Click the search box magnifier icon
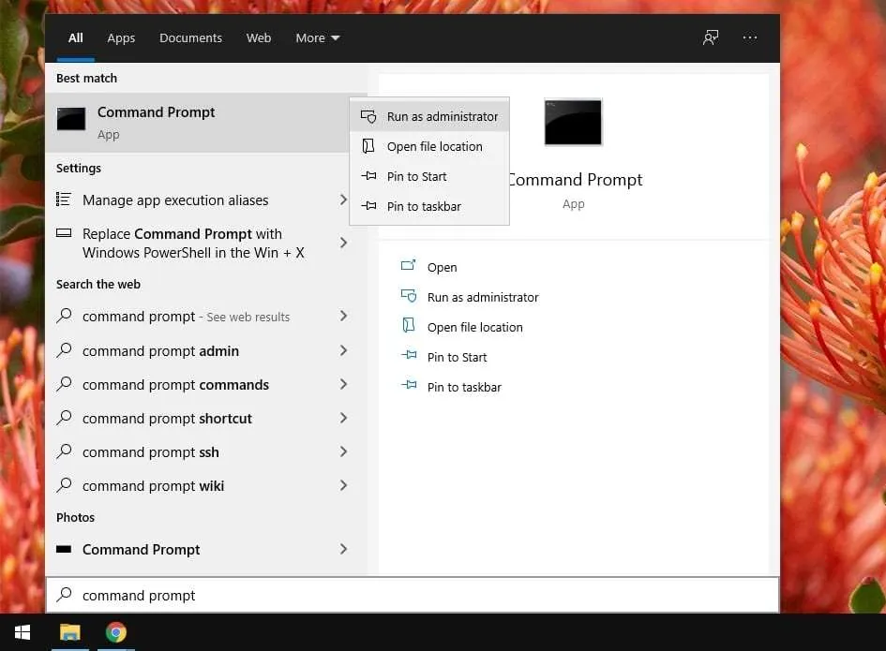886x651 pixels. coord(65,594)
